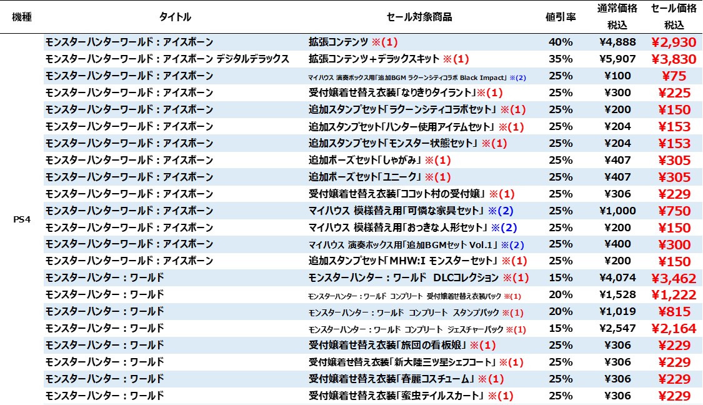Click the ¥815 sale price
Screen dimensions: 703x405
coord(674,312)
